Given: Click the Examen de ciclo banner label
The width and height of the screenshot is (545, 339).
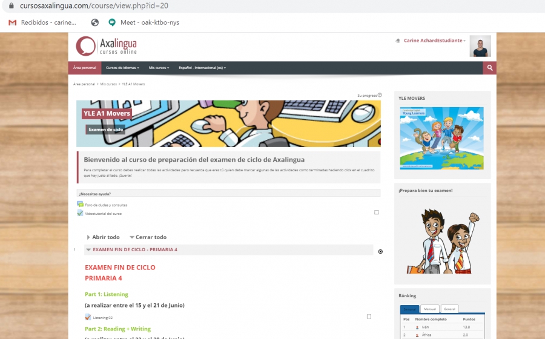Looking at the screenshot, I should pos(105,130).
